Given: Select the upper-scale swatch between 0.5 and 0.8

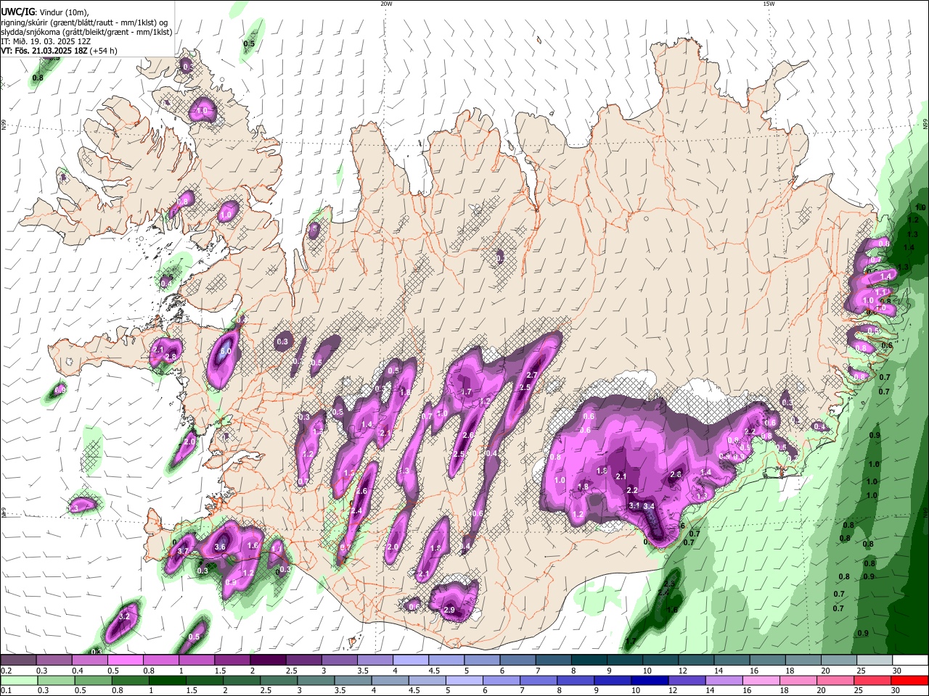Looking at the screenshot, I should 125,660.
